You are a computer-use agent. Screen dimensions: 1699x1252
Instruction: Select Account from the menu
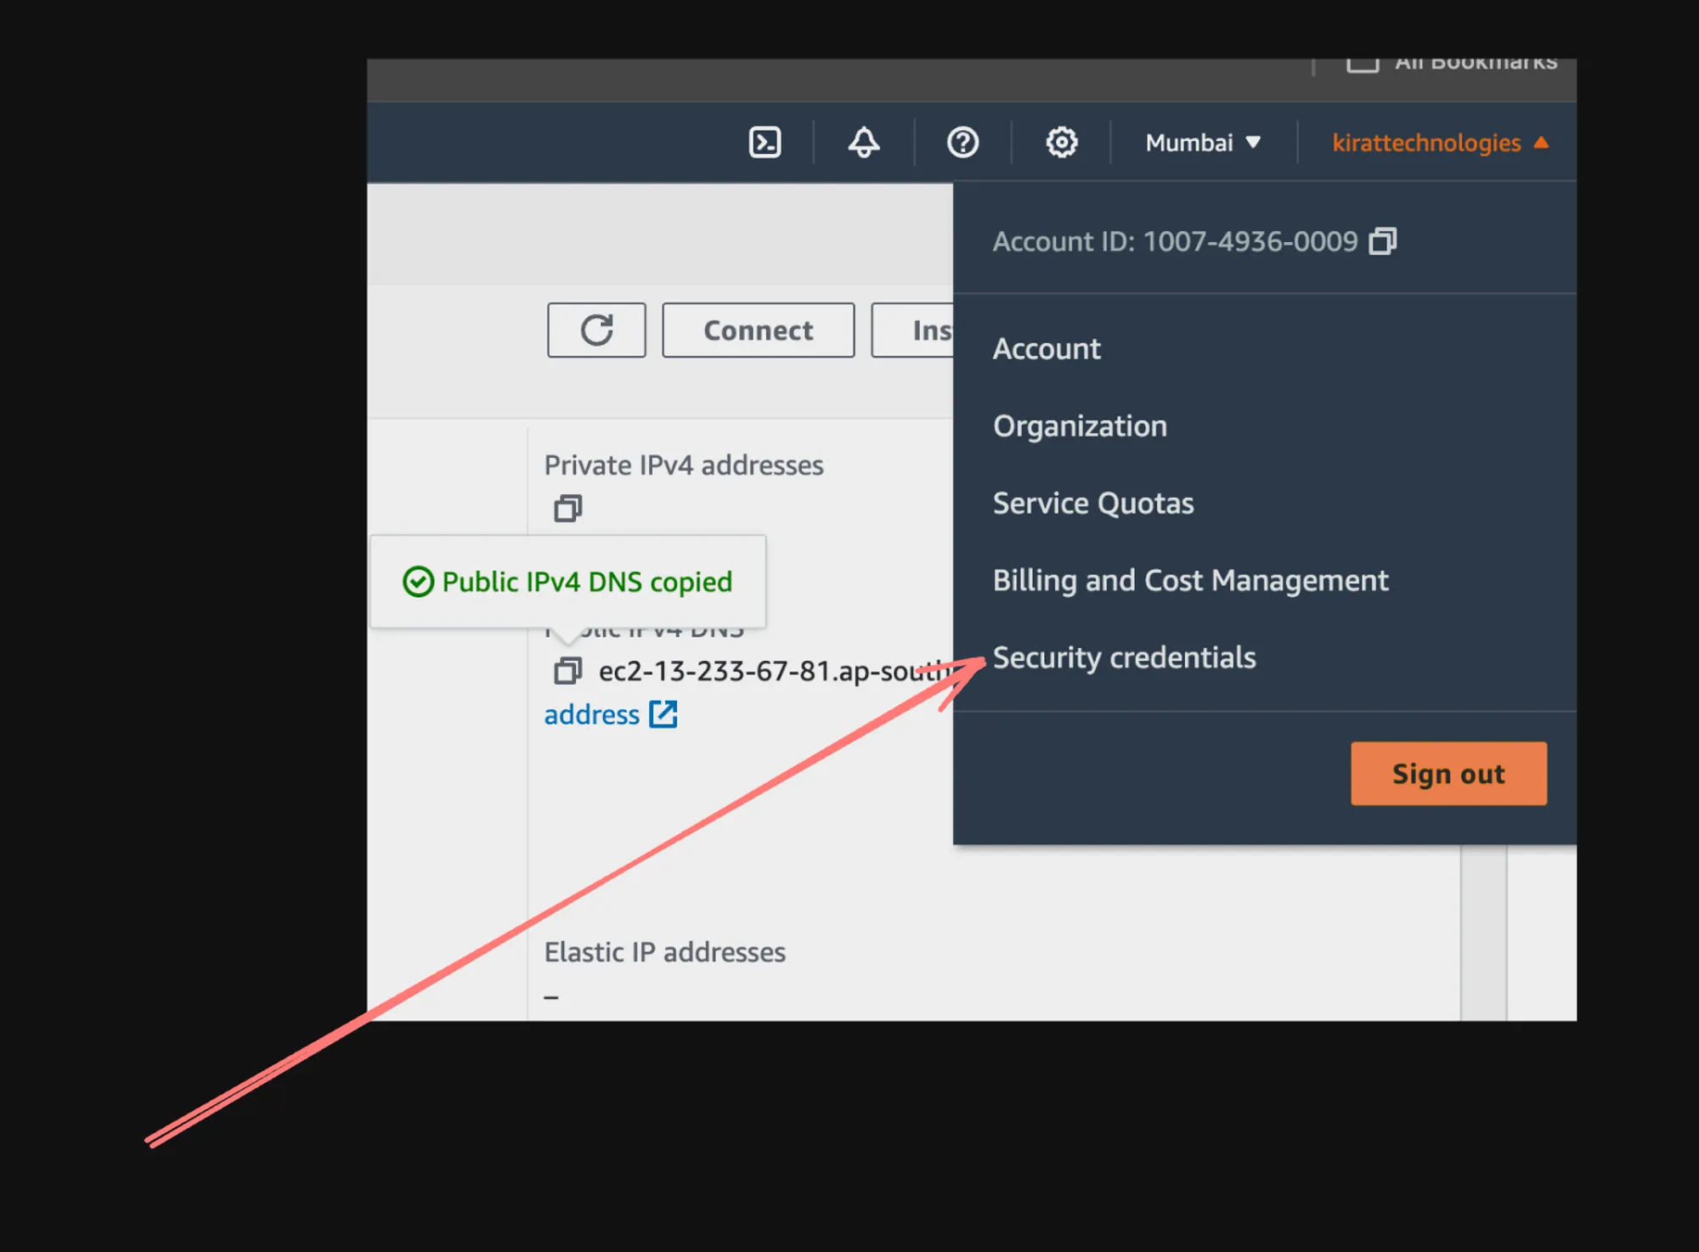1047,349
